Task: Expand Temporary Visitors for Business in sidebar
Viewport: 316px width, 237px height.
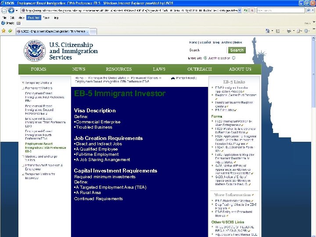Action: pos(23,174)
